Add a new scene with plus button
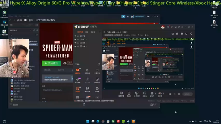The width and height of the screenshot is (221, 124). (x=100, y=32)
